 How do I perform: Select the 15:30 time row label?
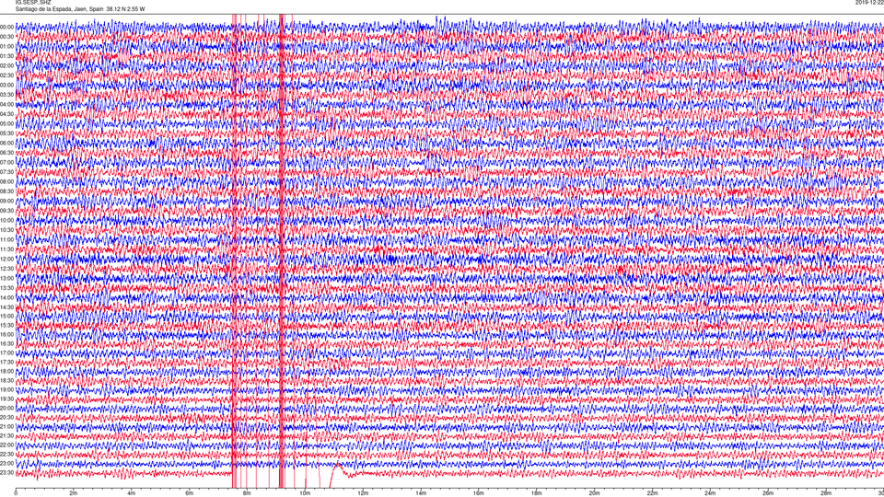[7, 325]
